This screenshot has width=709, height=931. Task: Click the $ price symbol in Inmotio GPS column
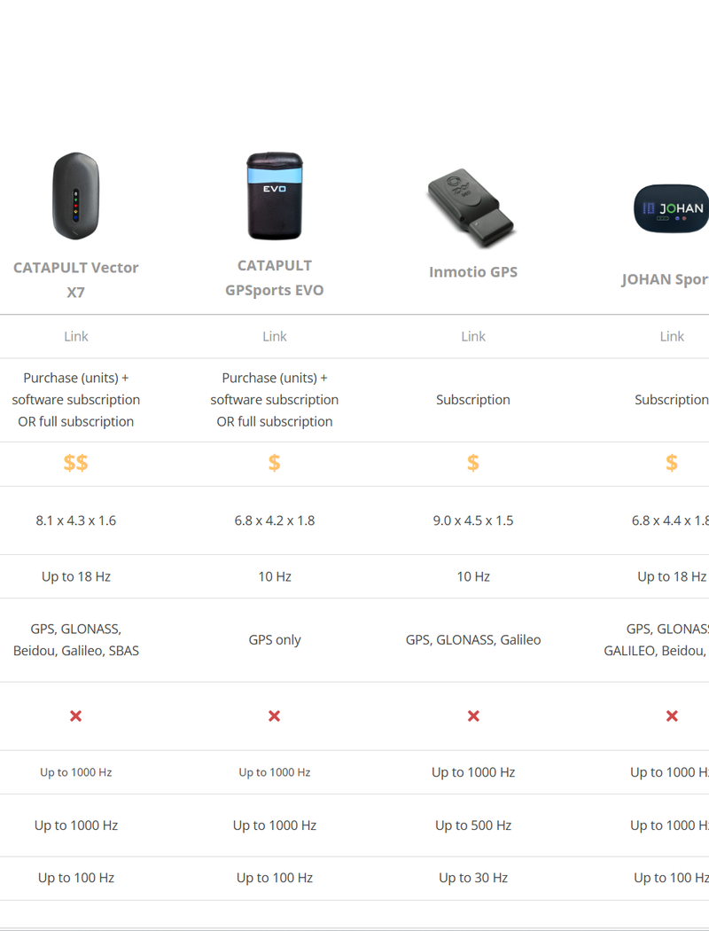(473, 463)
